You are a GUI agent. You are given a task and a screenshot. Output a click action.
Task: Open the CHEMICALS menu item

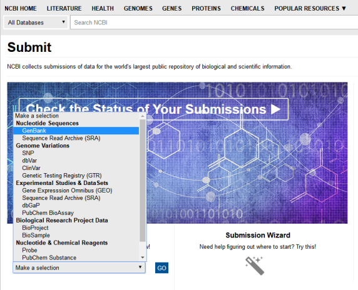[247, 8]
